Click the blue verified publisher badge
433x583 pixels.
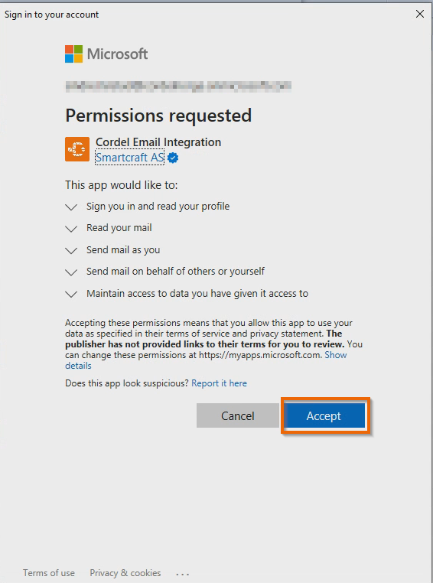pos(173,158)
